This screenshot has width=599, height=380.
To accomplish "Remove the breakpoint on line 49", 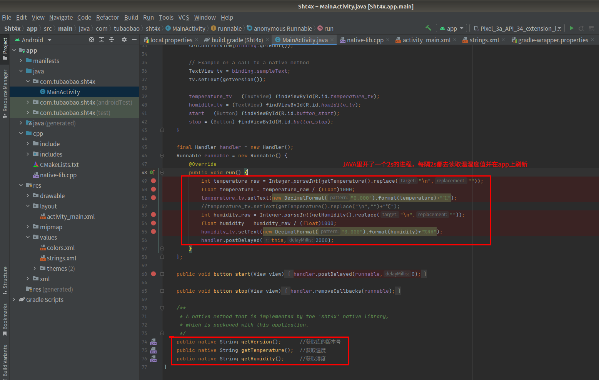I will click(x=154, y=181).
